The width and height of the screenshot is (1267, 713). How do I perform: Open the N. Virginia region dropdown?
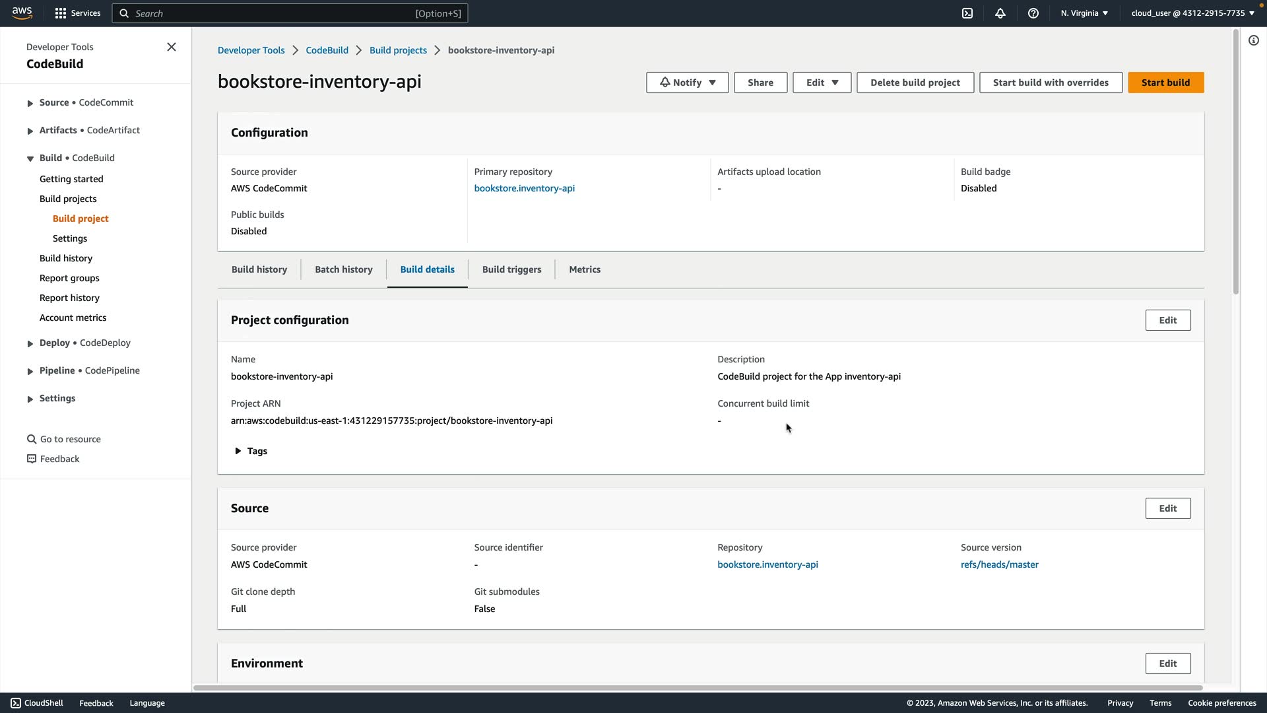pos(1084,13)
